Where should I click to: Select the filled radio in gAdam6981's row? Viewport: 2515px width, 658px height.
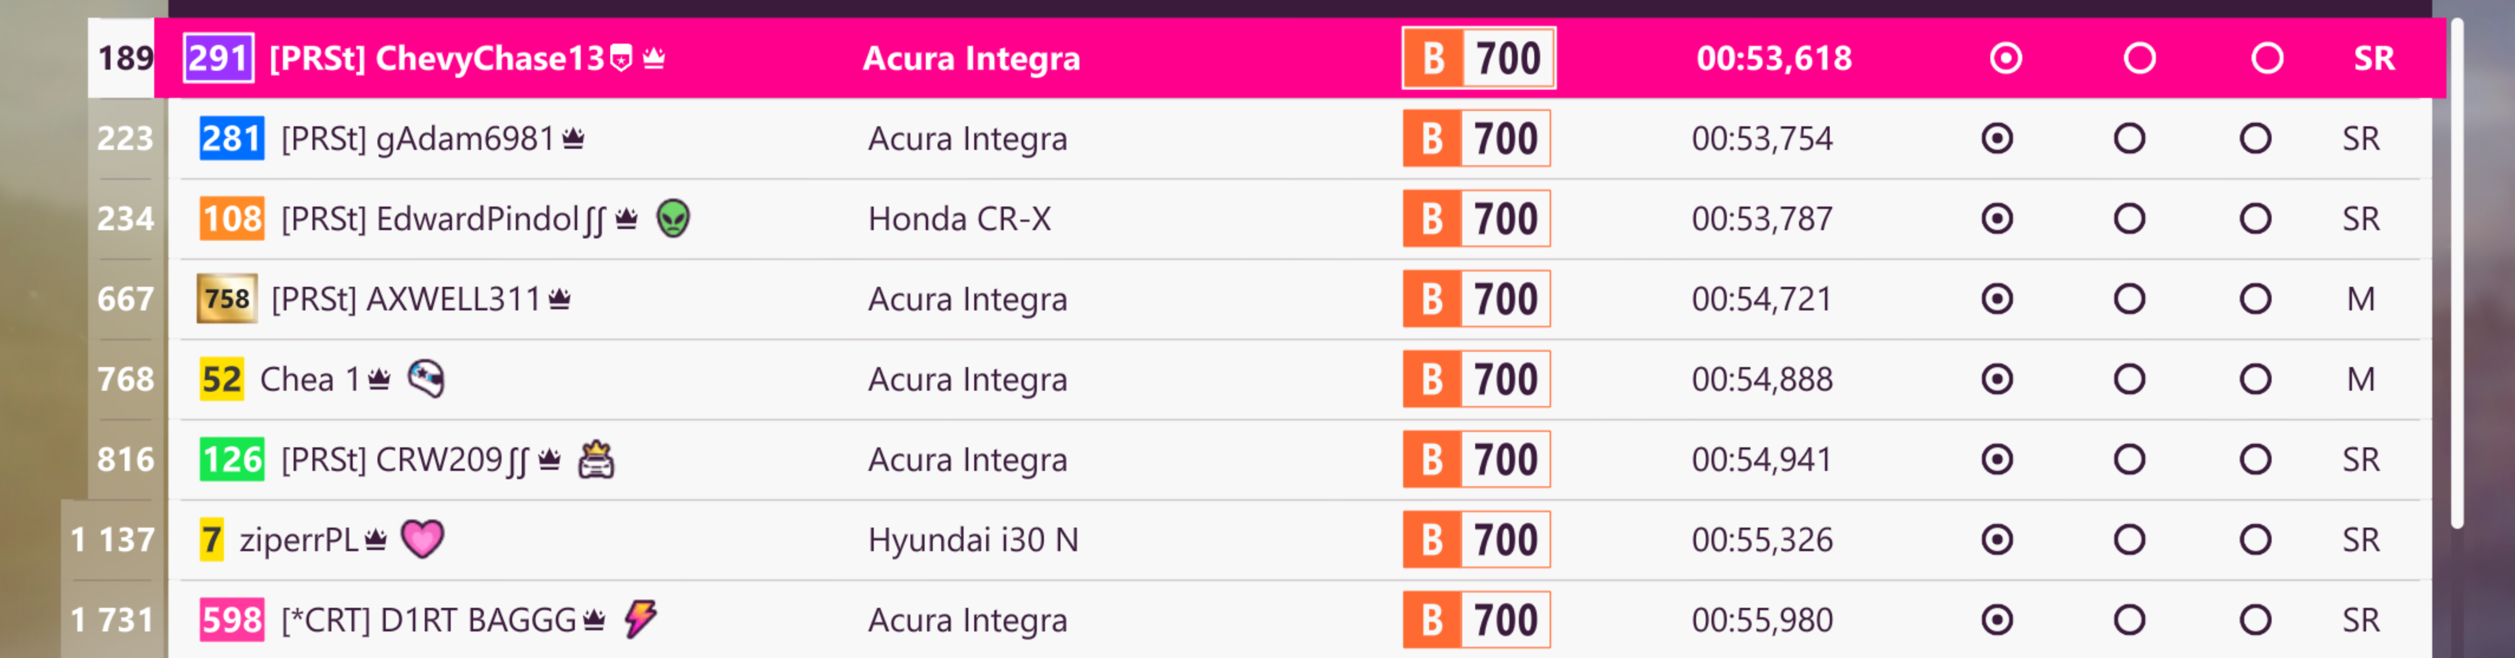pos(1996,139)
